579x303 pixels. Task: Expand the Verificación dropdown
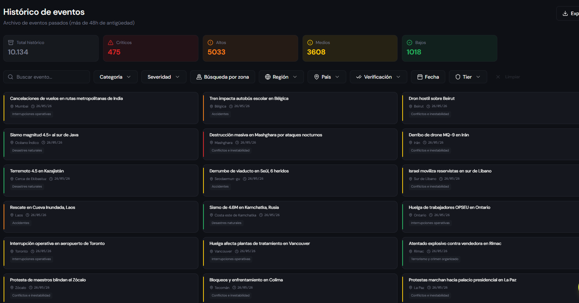pos(378,77)
